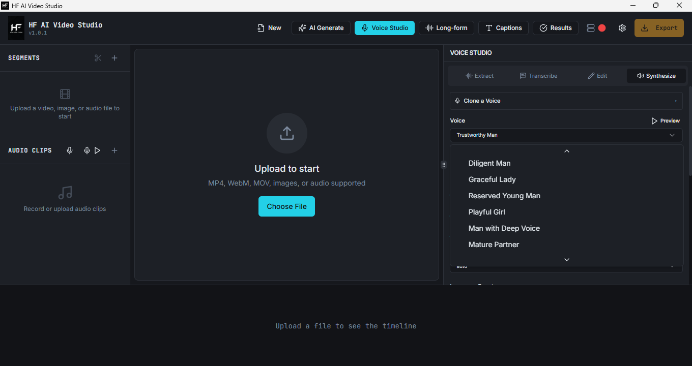The image size is (692, 366).
Task: Open the Long-form view
Action: coord(446,28)
